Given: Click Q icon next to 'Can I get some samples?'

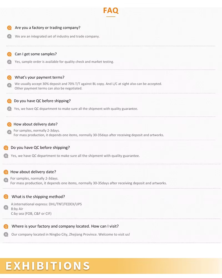Looking at the screenshot, I should point(9,54).
